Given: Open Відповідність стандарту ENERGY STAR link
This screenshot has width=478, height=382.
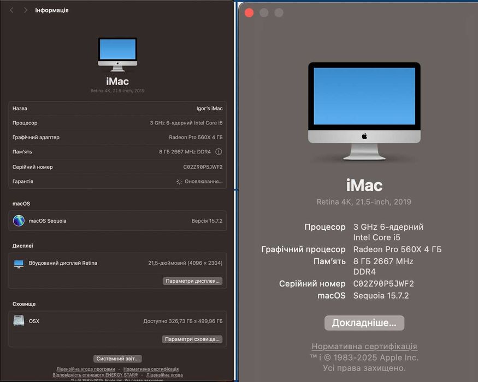Looking at the screenshot, I should [95, 375].
